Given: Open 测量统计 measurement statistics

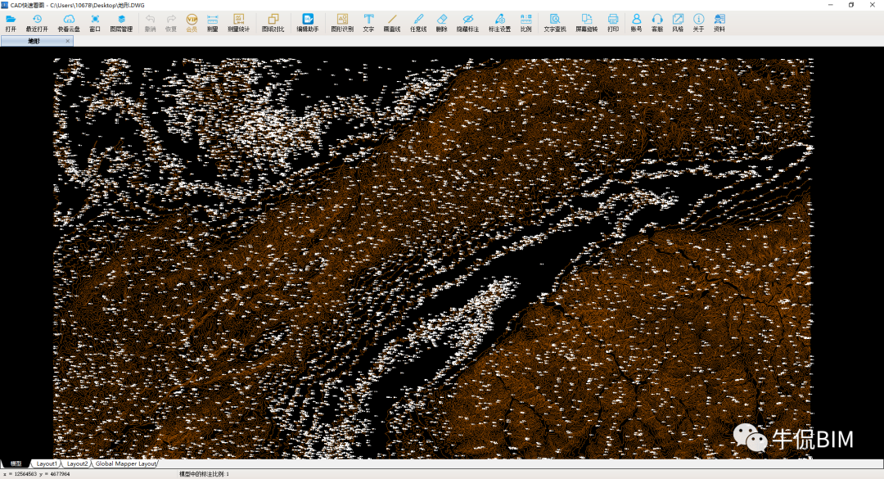Looking at the screenshot, I should tap(238, 23).
